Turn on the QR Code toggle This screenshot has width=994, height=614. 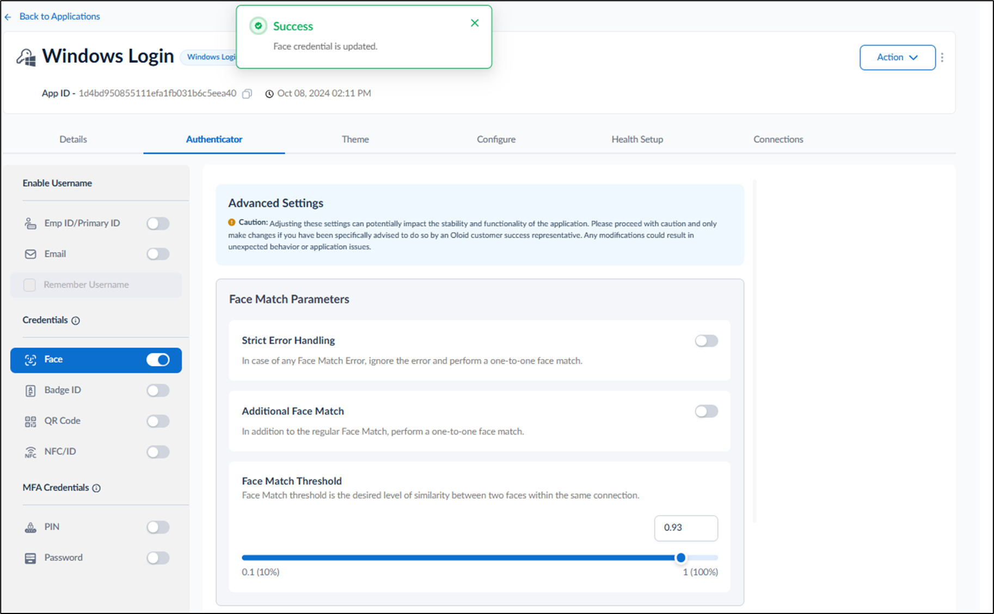[158, 421]
